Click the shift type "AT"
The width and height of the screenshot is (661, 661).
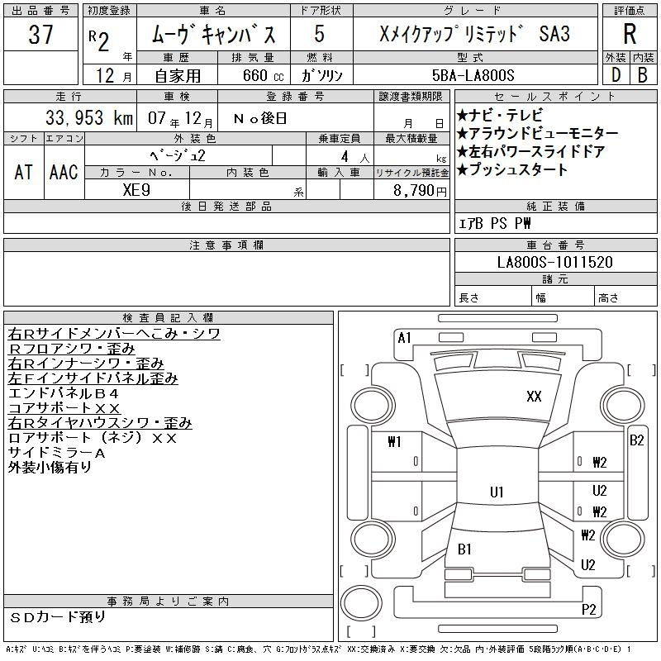point(24,172)
